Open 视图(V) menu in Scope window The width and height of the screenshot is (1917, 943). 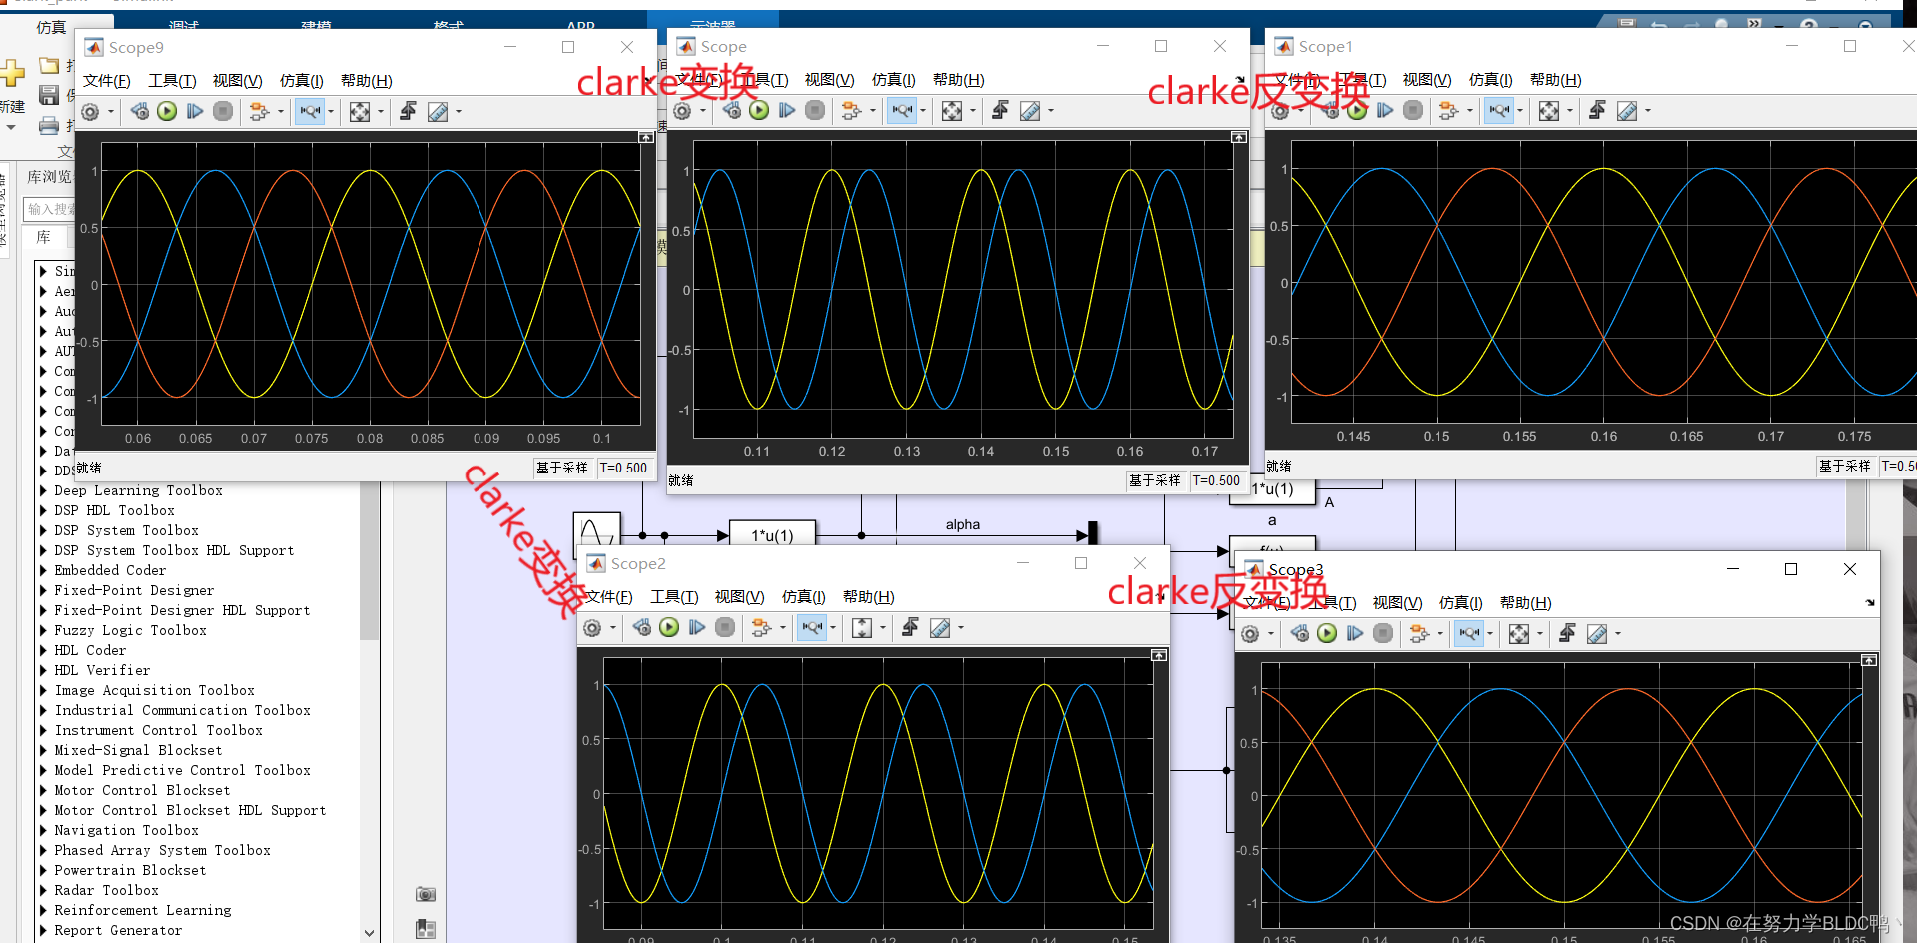829,79
